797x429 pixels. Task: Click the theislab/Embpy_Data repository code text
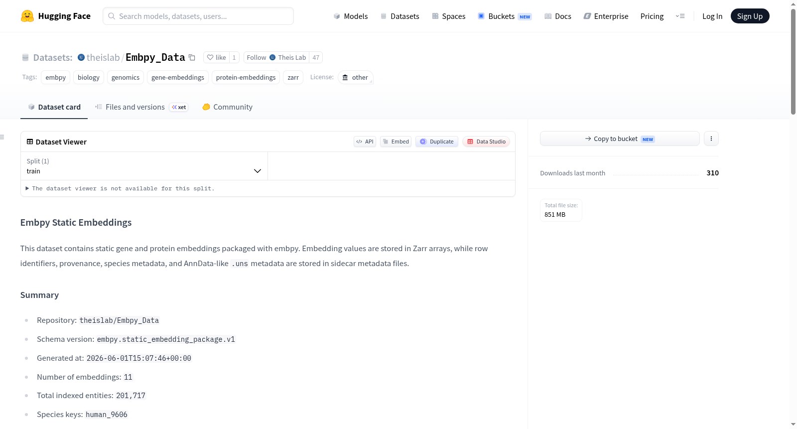click(x=119, y=320)
